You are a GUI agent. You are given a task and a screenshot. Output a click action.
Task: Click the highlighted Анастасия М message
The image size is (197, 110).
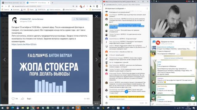127,26
